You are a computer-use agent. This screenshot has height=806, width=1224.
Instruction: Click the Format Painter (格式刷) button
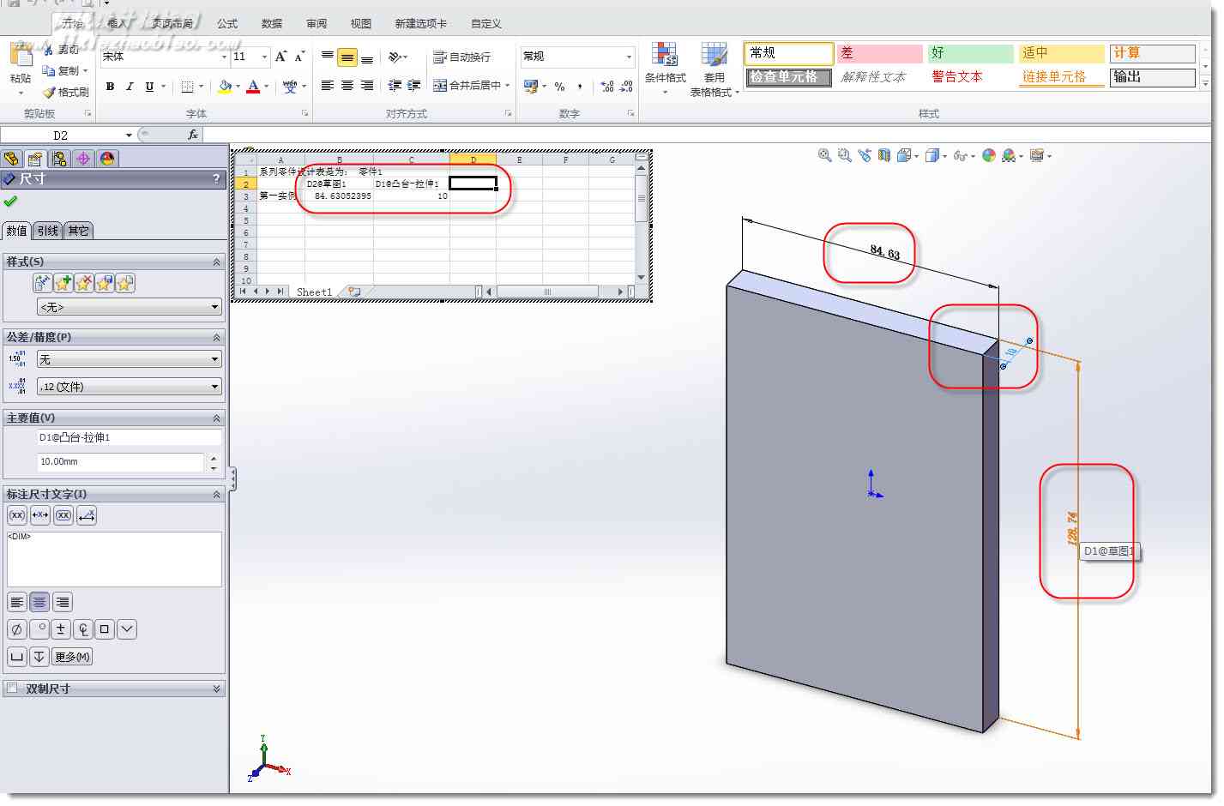[65, 92]
